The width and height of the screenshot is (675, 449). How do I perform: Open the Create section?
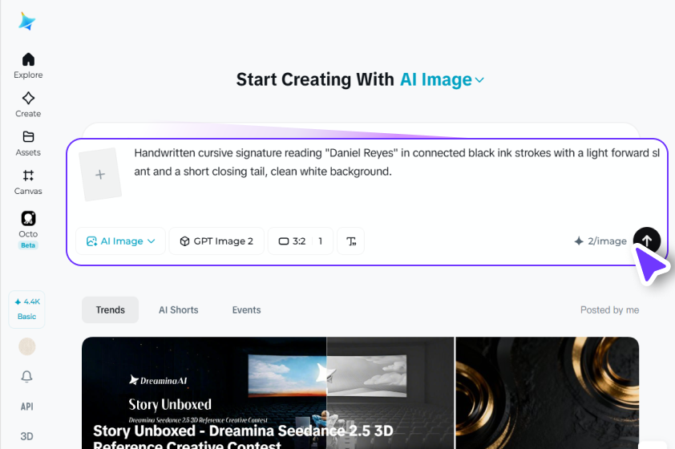click(x=28, y=104)
